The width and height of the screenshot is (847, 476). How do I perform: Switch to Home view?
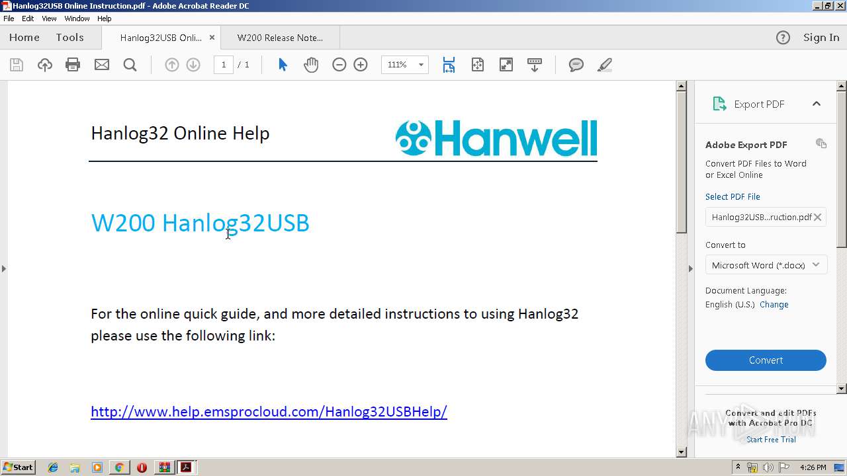coord(24,38)
